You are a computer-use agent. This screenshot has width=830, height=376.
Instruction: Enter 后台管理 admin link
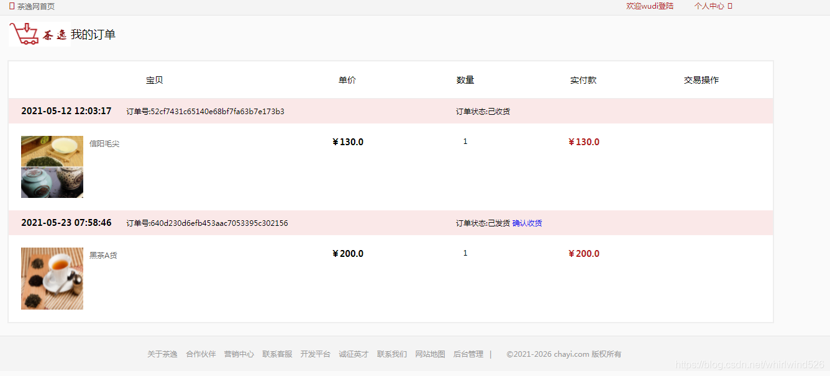[x=468, y=354]
